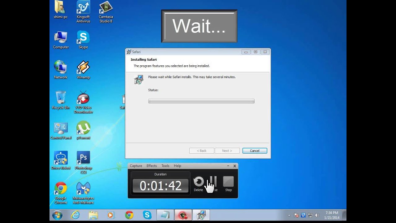
Task: Open Driver Robot shortcut
Action: (x=61, y=160)
